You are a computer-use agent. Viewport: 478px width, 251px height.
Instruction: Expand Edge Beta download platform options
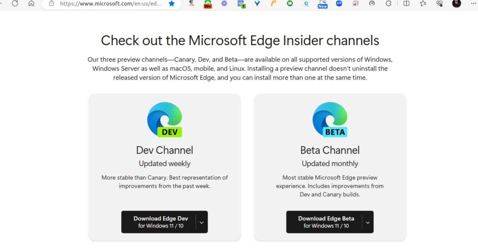tap(367, 222)
